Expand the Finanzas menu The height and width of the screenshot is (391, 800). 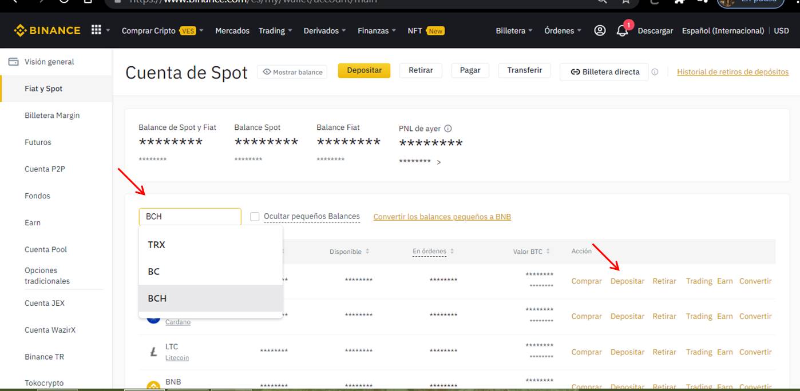[x=377, y=31]
